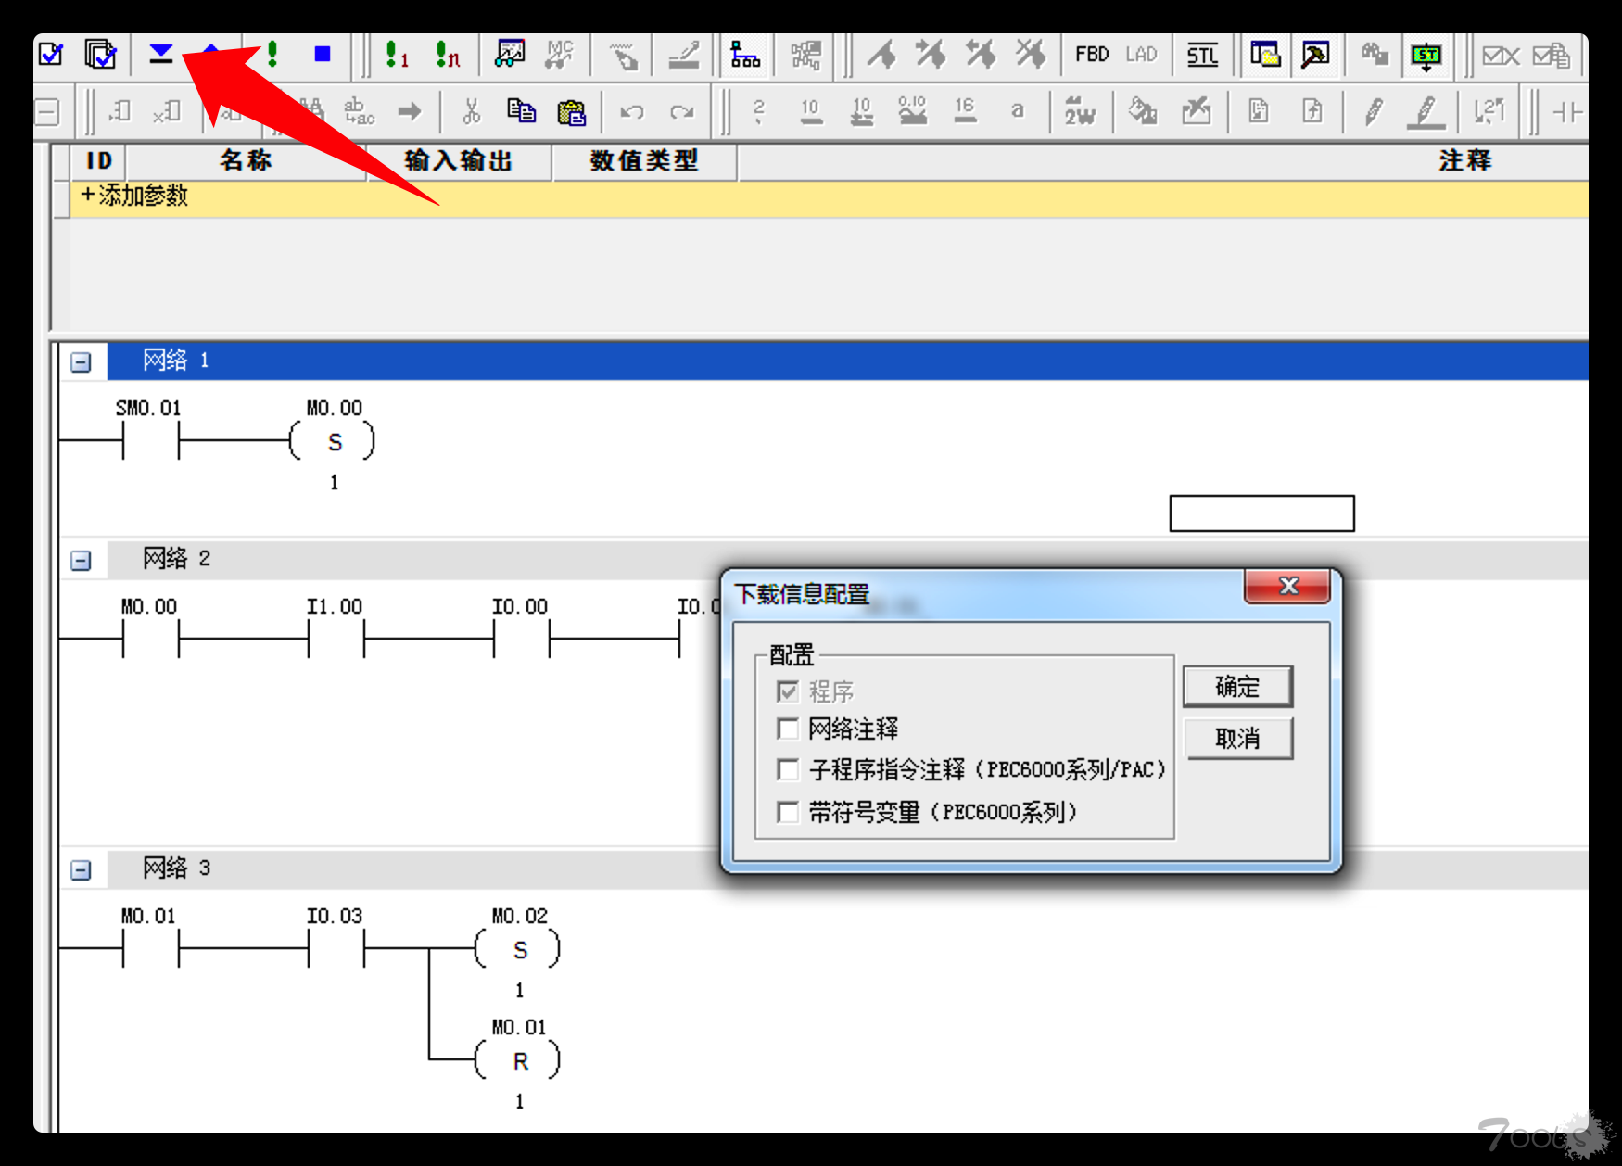
Task: Click the gray right arrow goto icon
Action: tap(410, 111)
